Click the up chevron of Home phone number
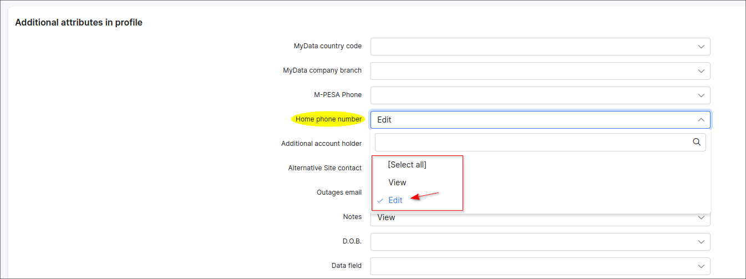Image resolution: width=746 pixels, height=279 pixels. point(701,120)
